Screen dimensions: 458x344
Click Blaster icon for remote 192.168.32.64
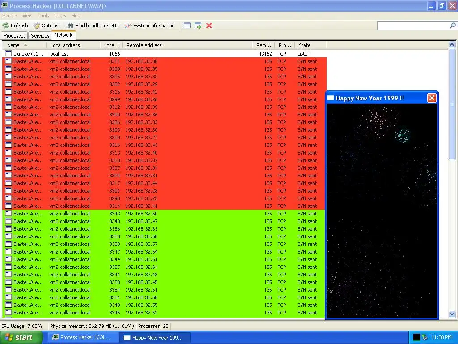[x=8, y=267]
